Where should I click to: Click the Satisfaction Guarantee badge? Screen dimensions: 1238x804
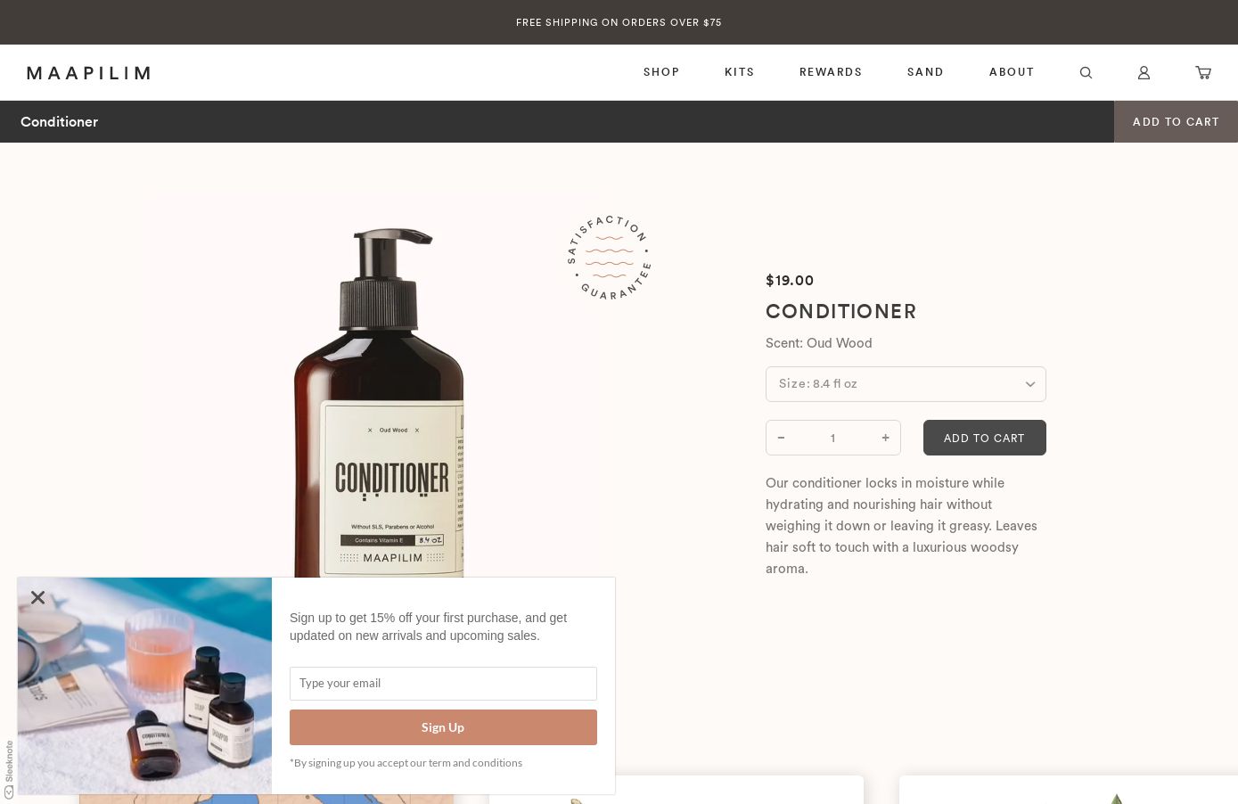tap(610, 258)
